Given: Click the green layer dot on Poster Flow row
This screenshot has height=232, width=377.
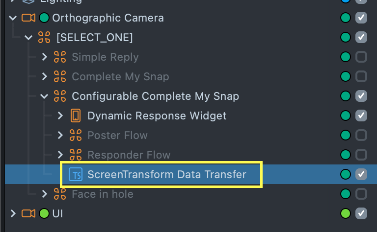Looking at the screenshot, I should pyautogui.click(x=346, y=136).
